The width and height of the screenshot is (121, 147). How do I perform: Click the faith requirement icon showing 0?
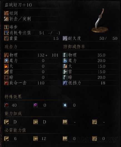[x=95, y=139]
